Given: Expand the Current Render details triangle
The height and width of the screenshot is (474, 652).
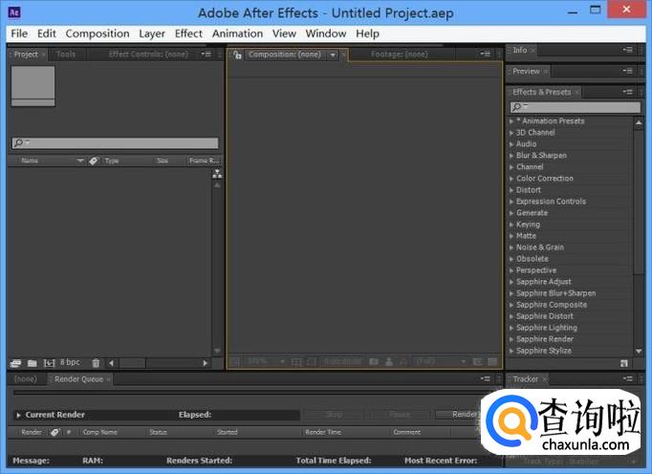Looking at the screenshot, I should pyautogui.click(x=18, y=415).
